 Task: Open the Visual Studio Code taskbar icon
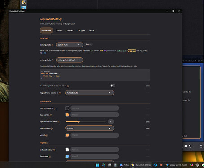point(155,165)
